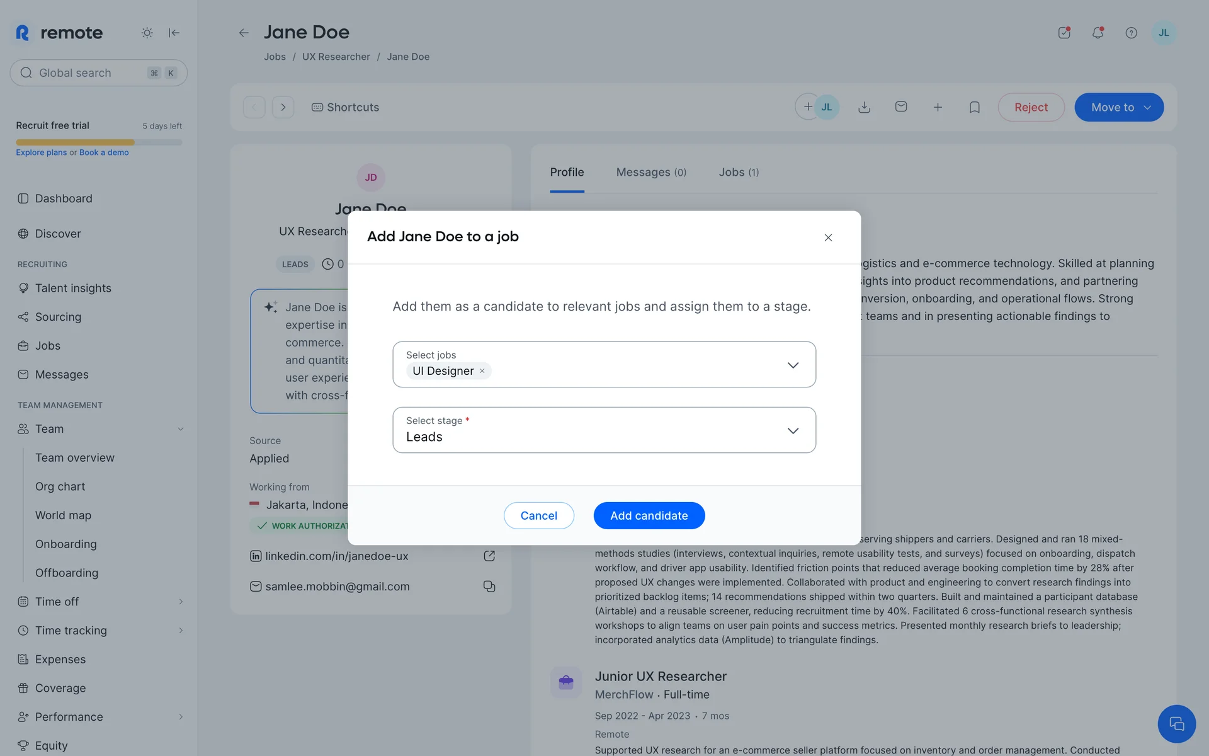Open the Select stage Leads dropdown
Screen dimensions: 1209x756
(x=793, y=431)
